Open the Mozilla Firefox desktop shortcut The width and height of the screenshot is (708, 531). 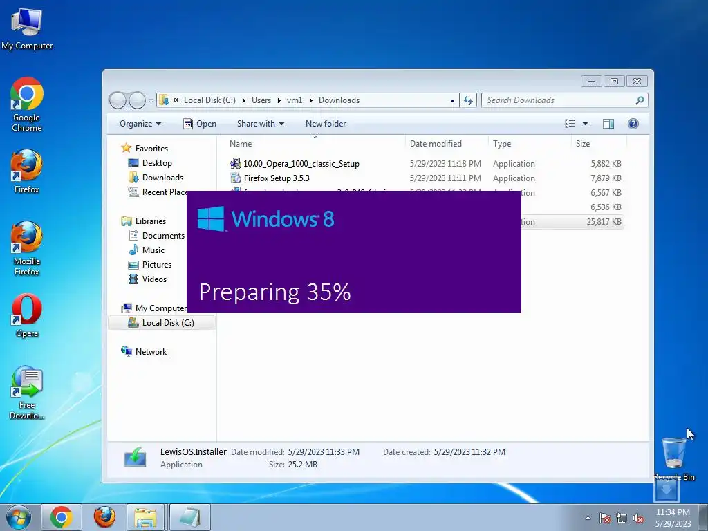click(27, 248)
